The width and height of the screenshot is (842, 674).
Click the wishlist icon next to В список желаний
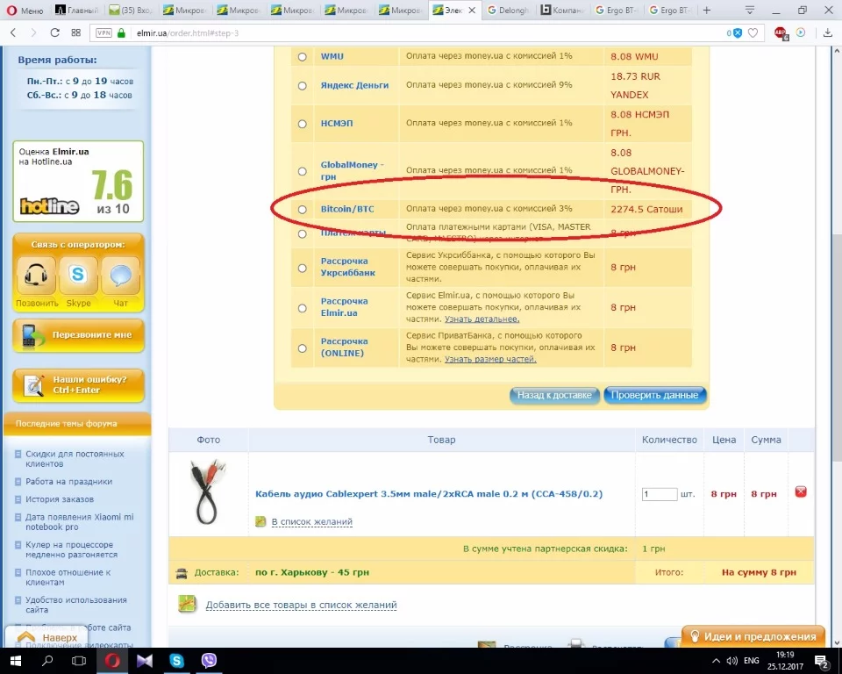pos(260,521)
